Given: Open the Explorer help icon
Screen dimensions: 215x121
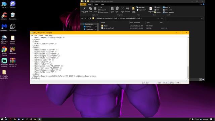Looking at the screenshot, I should point(204,4).
